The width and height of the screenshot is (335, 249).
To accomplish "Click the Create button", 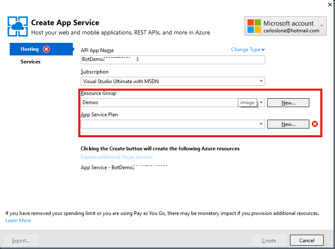I will (269, 240).
